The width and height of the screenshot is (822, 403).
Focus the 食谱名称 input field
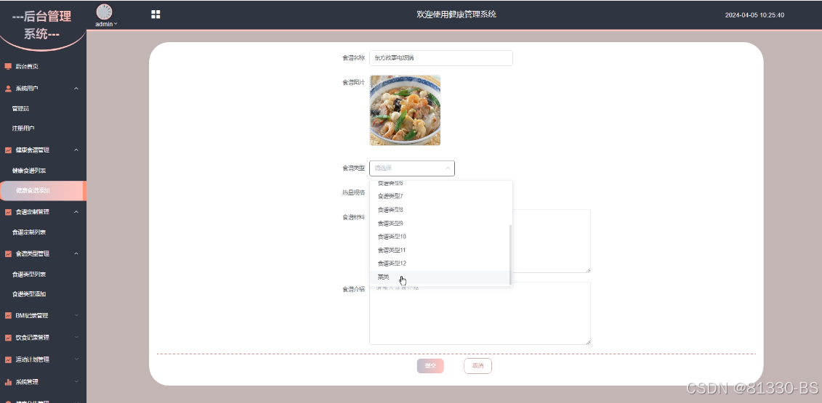pyautogui.click(x=441, y=58)
